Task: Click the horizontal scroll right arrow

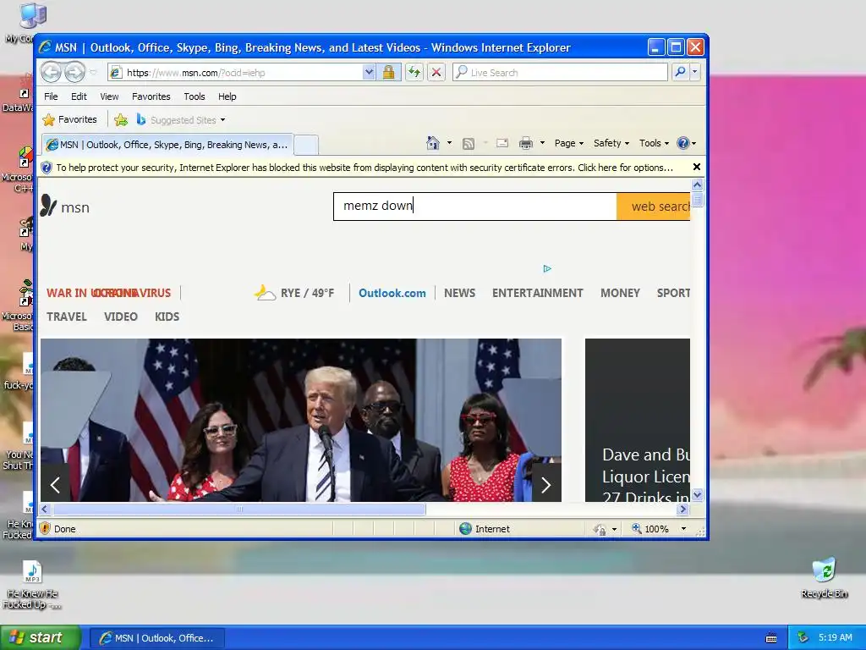Action: [683, 509]
